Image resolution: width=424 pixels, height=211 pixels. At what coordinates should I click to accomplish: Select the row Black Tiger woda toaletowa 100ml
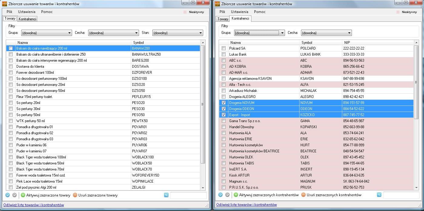coord(103,157)
